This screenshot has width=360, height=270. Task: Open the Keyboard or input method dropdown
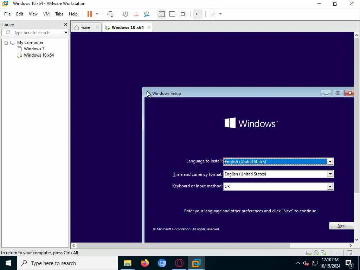click(x=330, y=186)
